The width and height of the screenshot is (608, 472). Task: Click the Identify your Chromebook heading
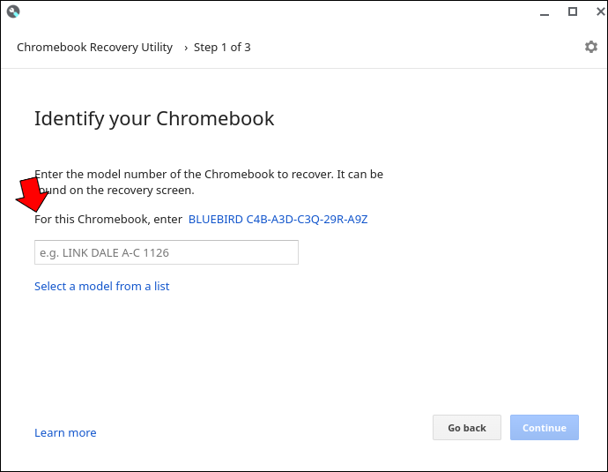[154, 119]
